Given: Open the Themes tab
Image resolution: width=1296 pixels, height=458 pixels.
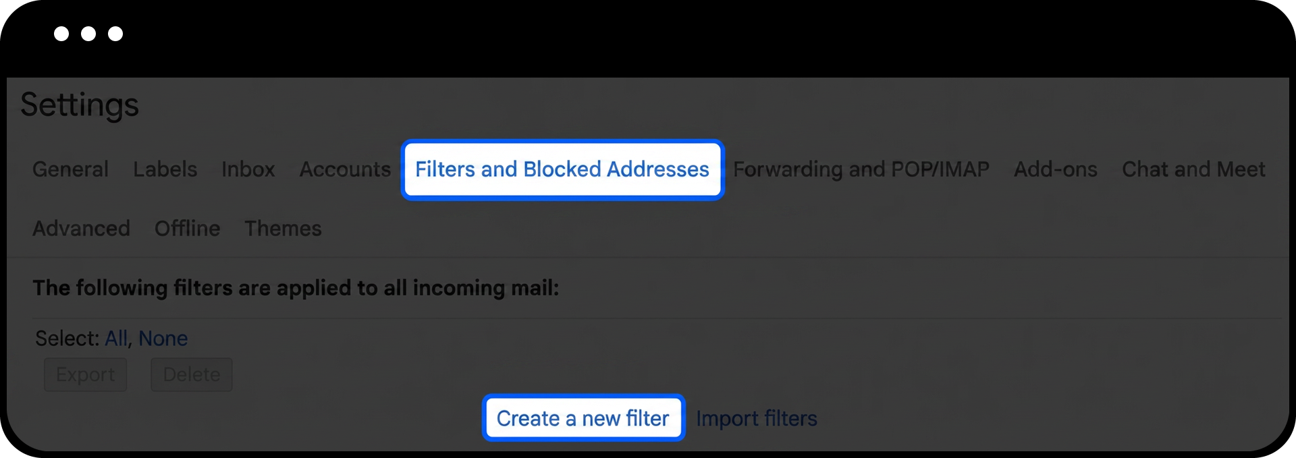Looking at the screenshot, I should coord(283,229).
